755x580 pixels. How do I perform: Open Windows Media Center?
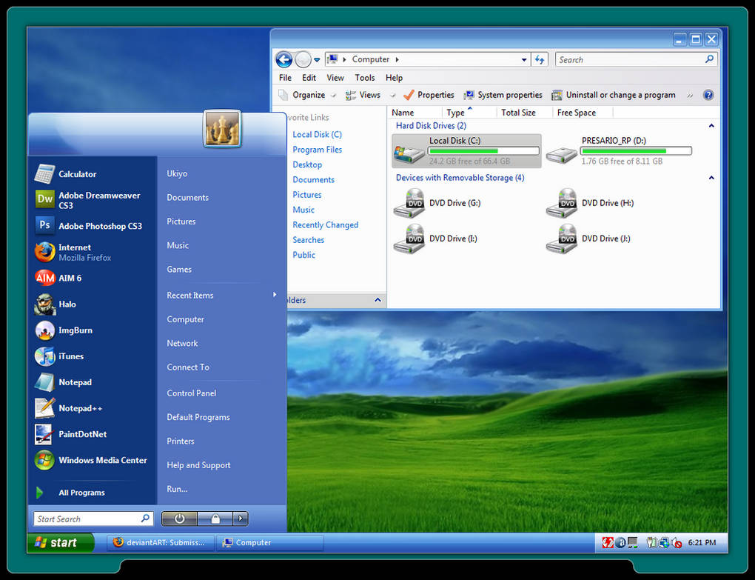92,460
